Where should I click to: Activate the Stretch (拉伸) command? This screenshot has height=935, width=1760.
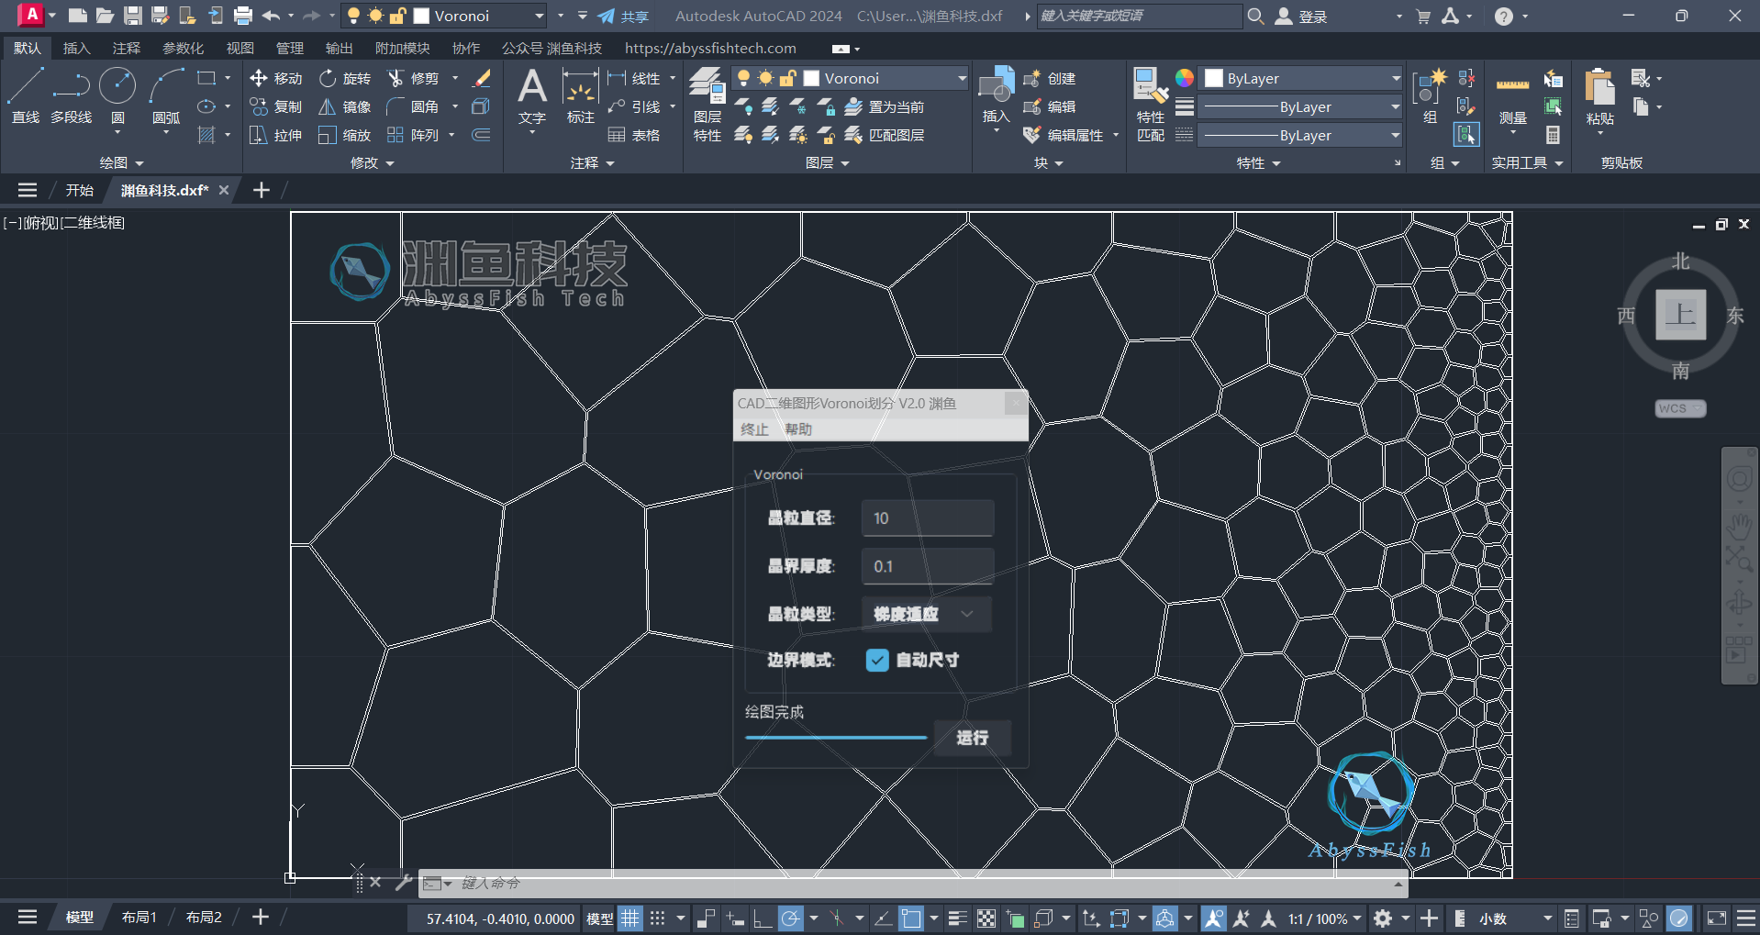pyautogui.click(x=276, y=136)
